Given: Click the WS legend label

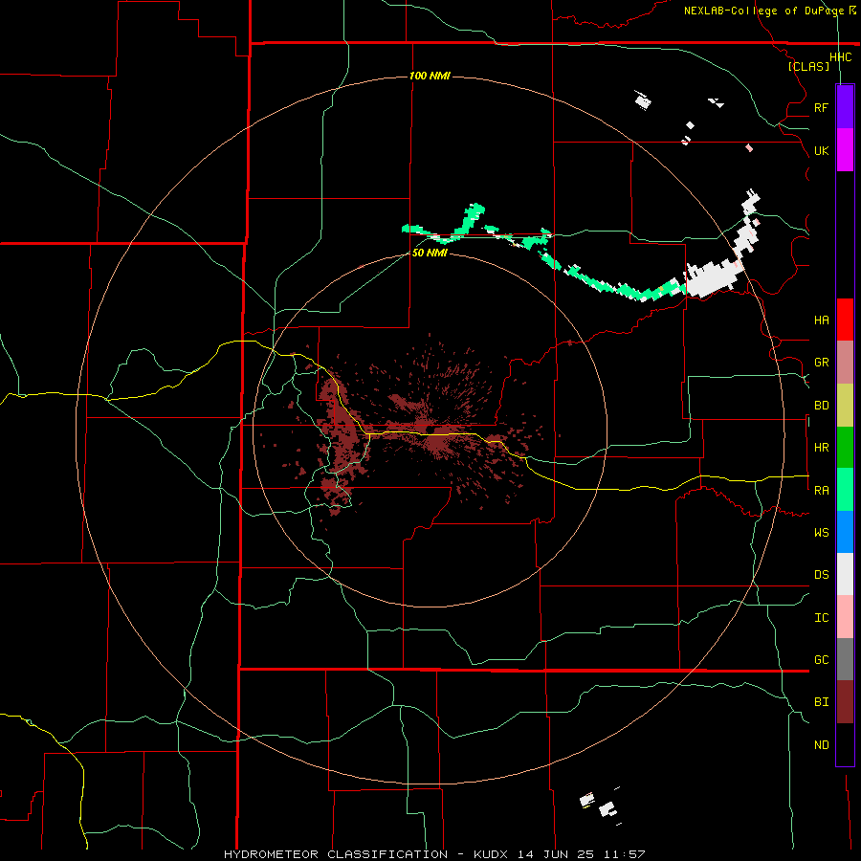Looking at the screenshot, I should 821,532.
